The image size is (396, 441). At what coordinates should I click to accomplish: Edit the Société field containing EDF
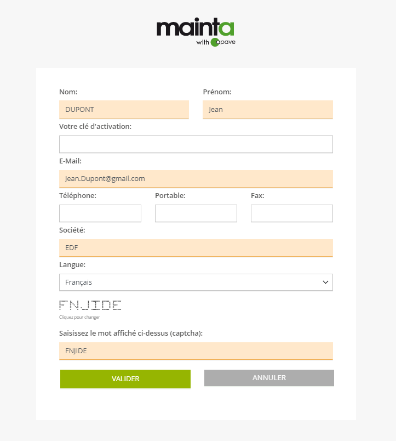(196, 248)
